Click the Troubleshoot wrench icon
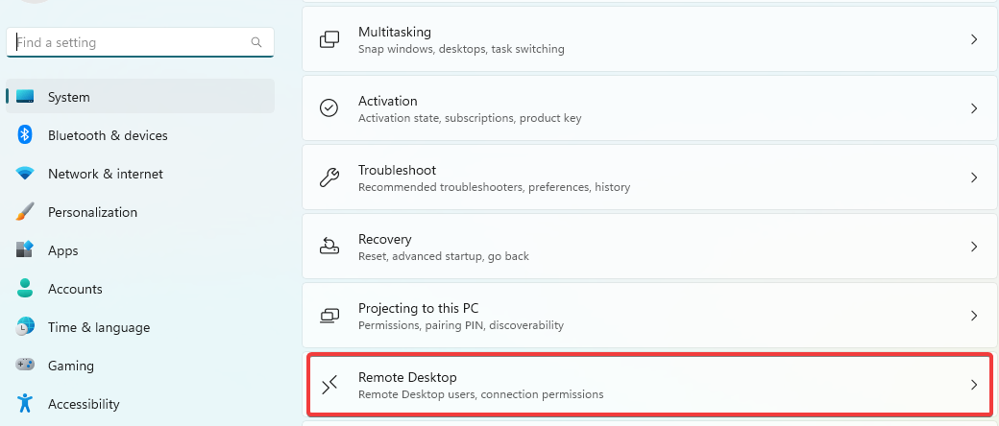Screen dimensions: 999x426 click(x=329, y=177)
